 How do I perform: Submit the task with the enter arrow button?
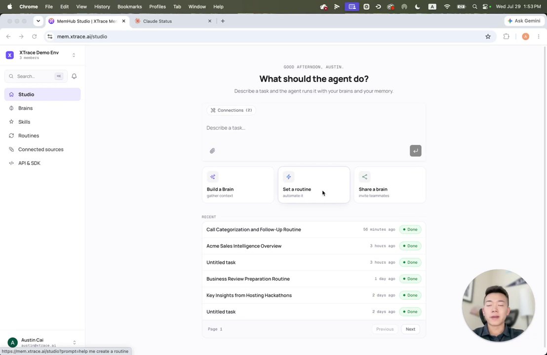(x=416, y=151)
